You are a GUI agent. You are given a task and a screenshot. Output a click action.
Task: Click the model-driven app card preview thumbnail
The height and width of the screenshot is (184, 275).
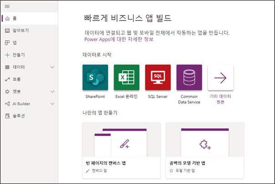[x=205, y=140]
